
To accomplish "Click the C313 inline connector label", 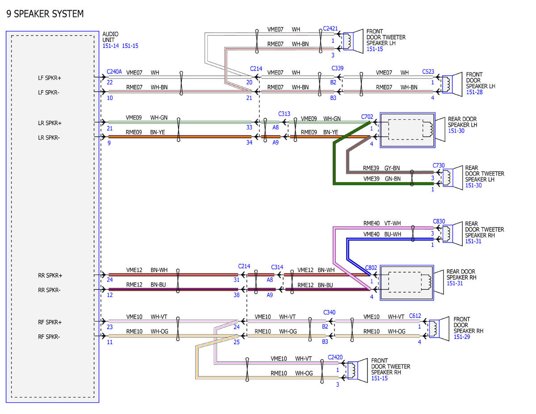I will pyautogui.click(x=284, y=114).
